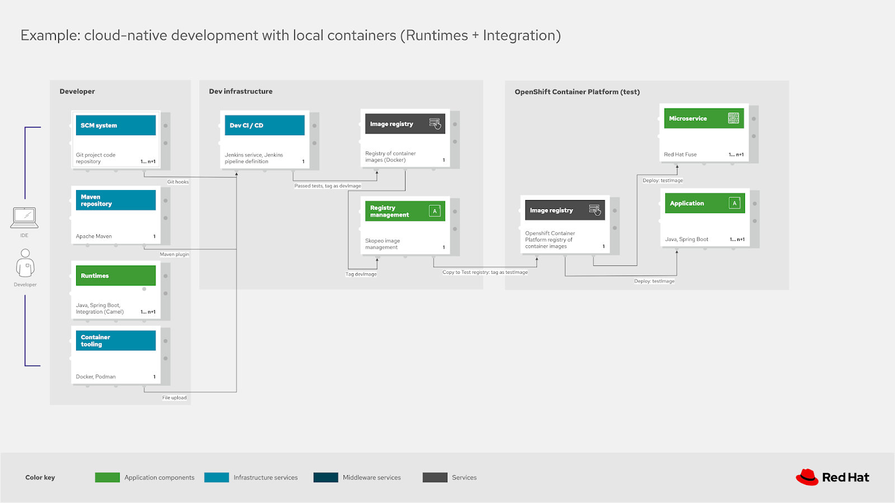The width and height of the screenshot is (895, 503).
Task: Select the Microservice header
Action: [704, 118]
